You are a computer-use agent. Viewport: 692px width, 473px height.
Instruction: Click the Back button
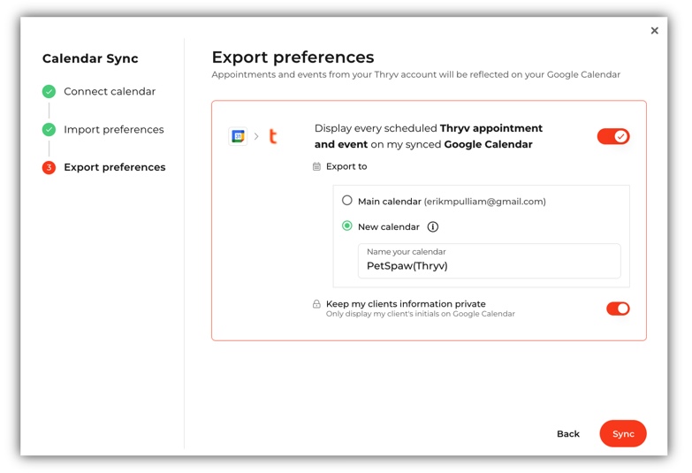click(568, 434)
